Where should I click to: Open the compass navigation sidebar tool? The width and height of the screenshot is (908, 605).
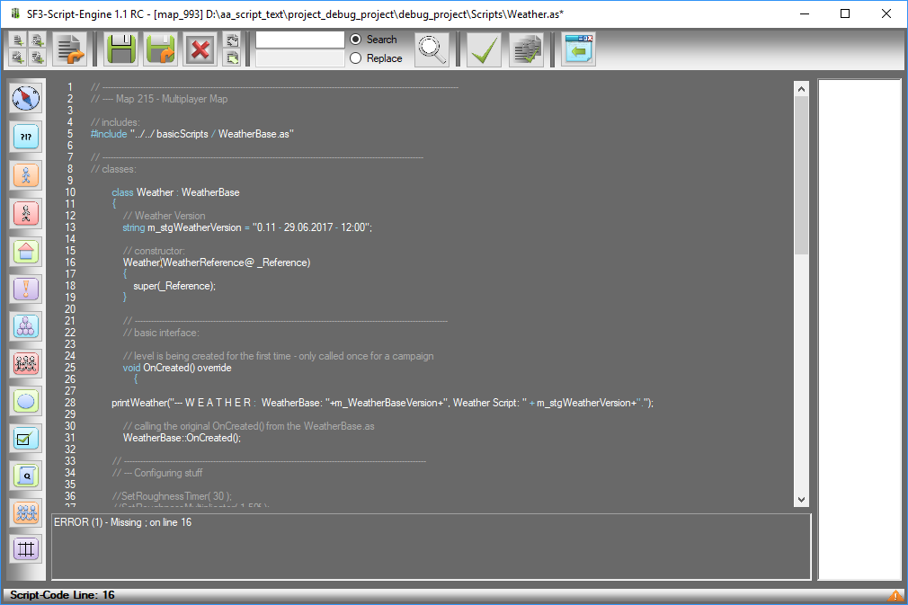[x=26, y=98]
